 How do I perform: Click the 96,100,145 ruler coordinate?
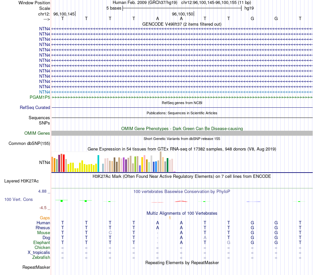click(64, 14)
